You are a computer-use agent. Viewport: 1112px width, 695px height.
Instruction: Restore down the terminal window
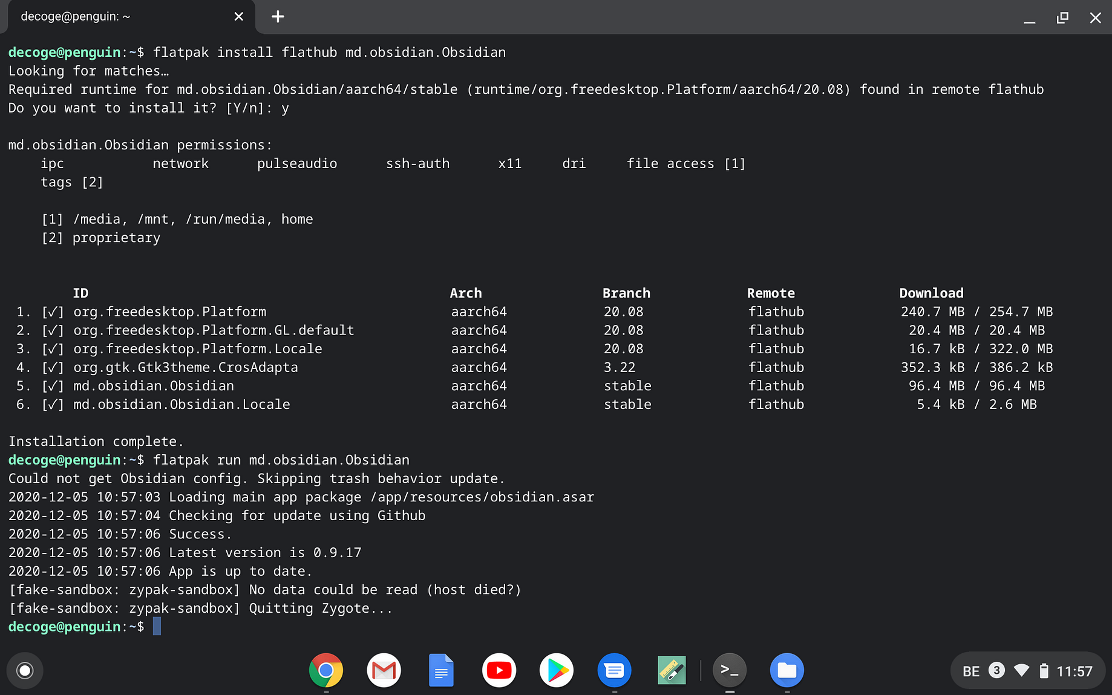[x=1062, y=18]
